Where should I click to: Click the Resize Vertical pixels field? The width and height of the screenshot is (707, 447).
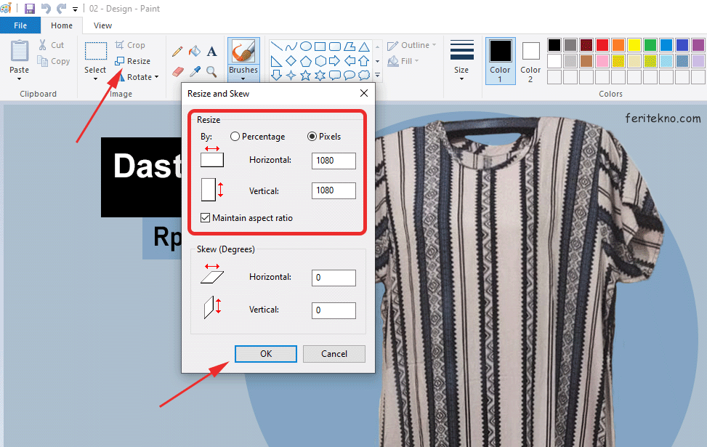click(x=334, y=191)
